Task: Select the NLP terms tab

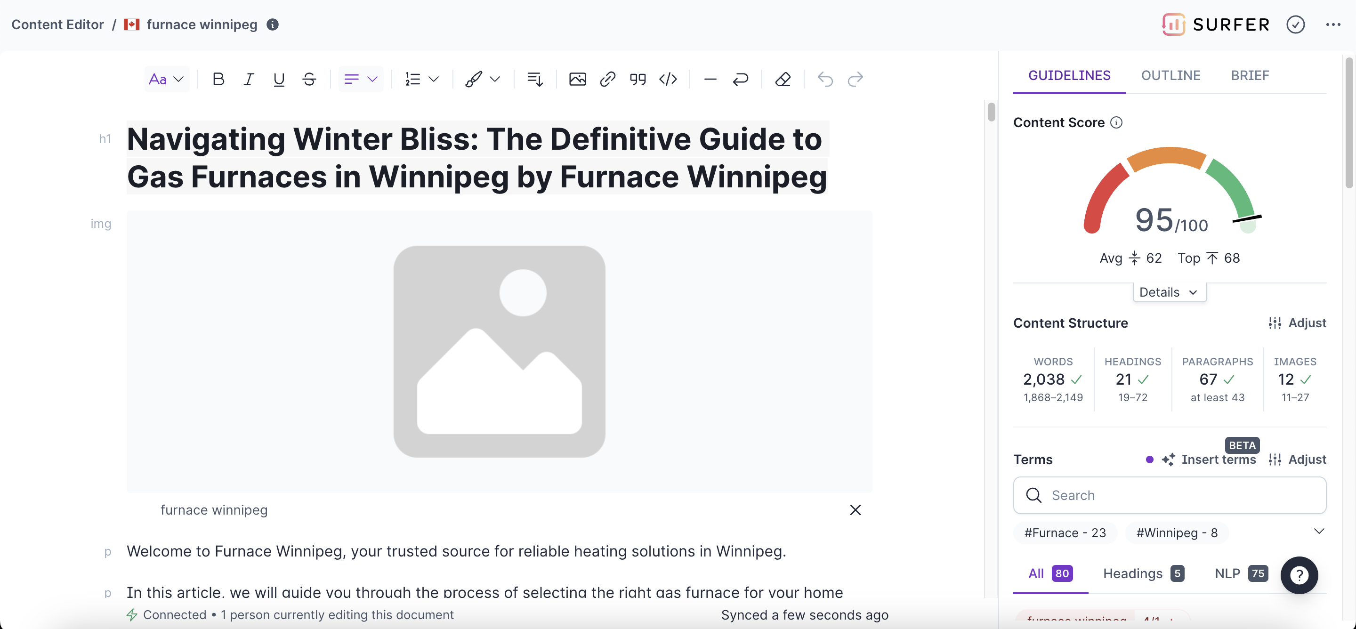Action: (x=1241, y=574)
